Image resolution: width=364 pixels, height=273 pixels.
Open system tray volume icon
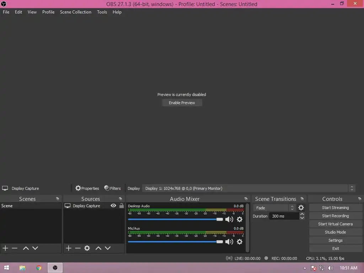click(330, 268)
